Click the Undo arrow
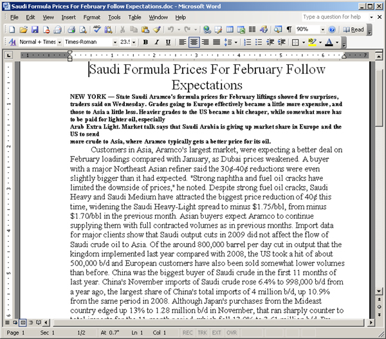Screen dimensions: 386x339 click(170, 30)
